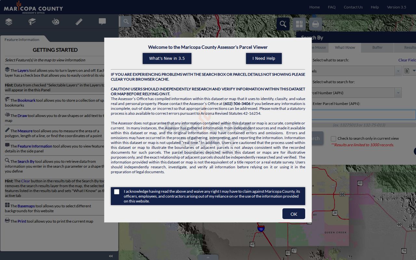The image size is (416, 260).
Task: Click the Print tool icon
Action: point(315,24)
